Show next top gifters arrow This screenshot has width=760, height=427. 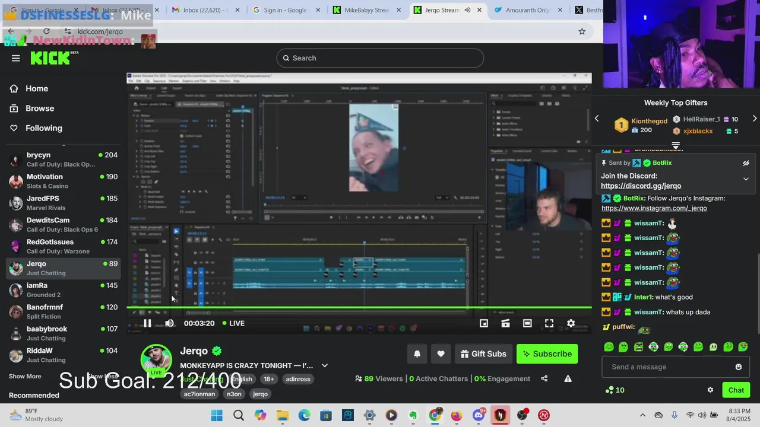(755, 119)
